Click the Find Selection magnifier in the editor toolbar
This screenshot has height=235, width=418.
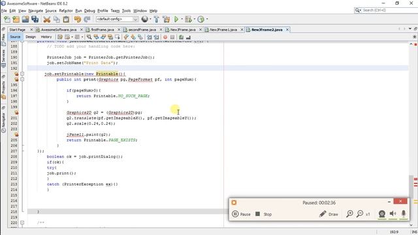point(89,37)
